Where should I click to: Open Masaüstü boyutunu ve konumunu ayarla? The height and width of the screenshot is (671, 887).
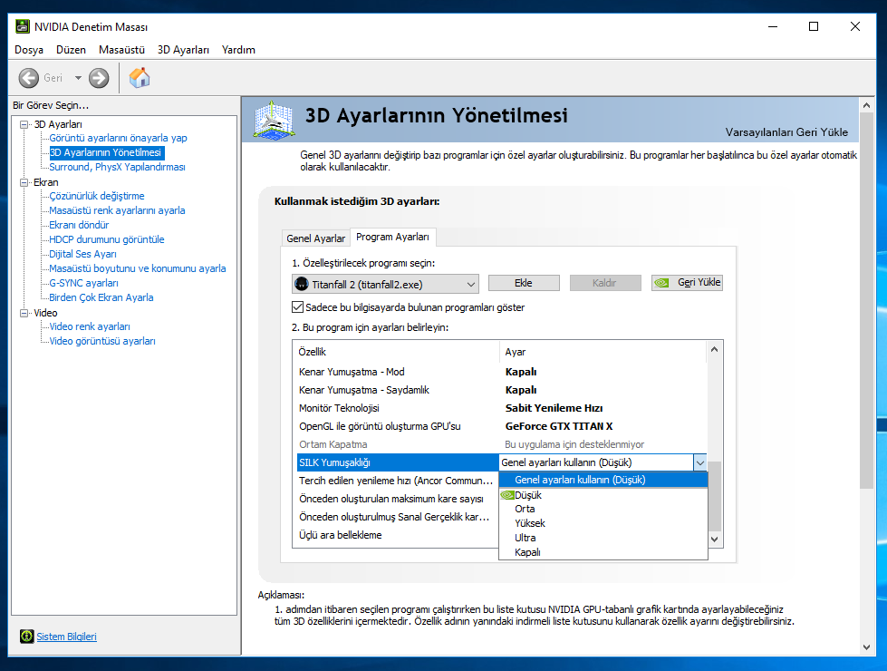[x=138, y=268]
